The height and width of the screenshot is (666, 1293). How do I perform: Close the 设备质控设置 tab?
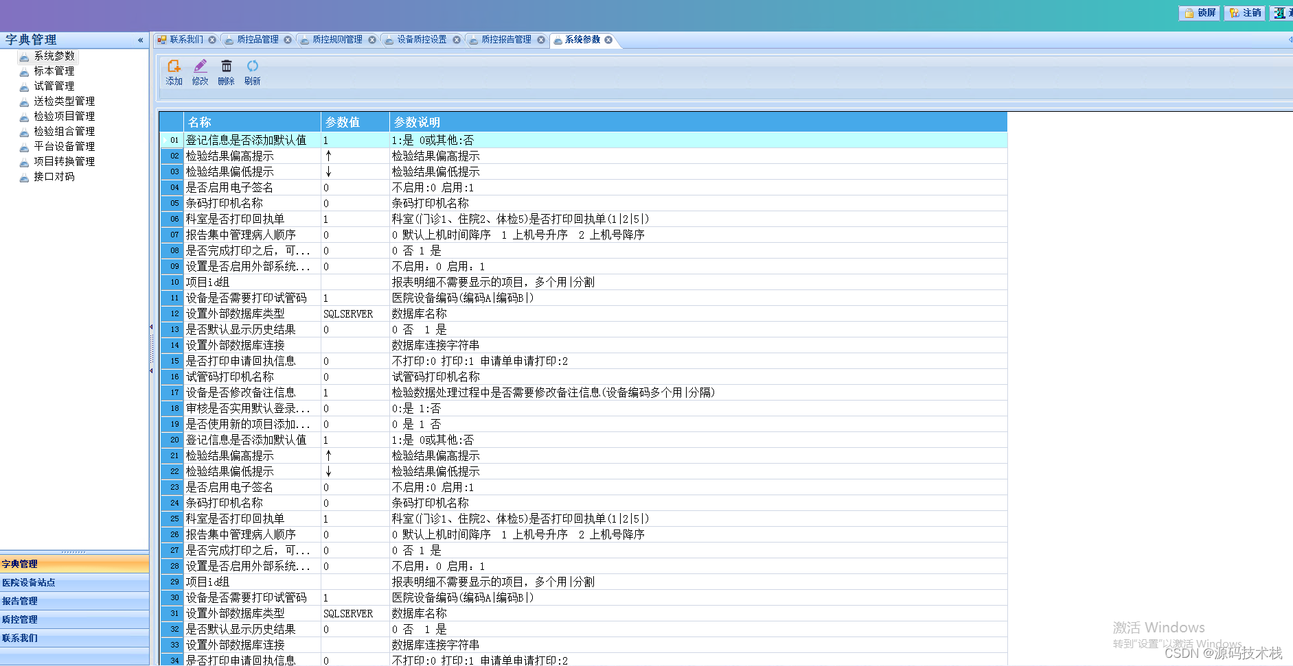point(457,40)
